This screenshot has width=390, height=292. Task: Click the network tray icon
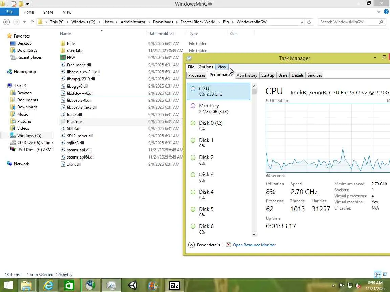tap(350, 286)
